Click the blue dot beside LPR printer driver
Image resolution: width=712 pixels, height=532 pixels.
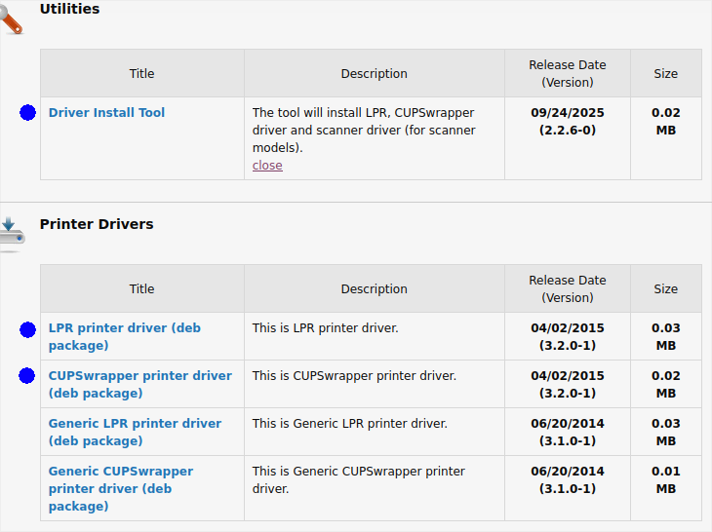(x=27, y=330)
